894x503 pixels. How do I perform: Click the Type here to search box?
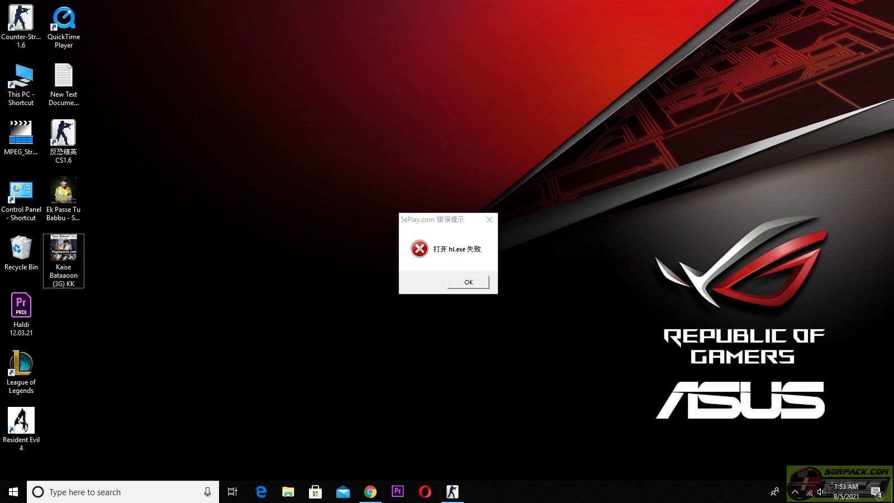coord(123,492)
